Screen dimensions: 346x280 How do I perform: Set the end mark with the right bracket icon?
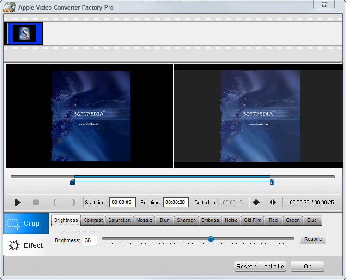click(x=73, y=202)
